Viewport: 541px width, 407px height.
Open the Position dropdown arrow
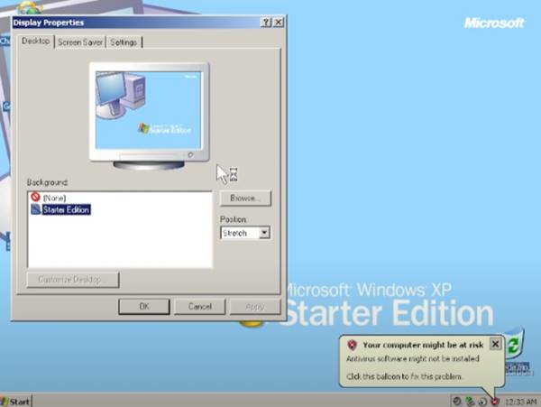pos(264,233)
